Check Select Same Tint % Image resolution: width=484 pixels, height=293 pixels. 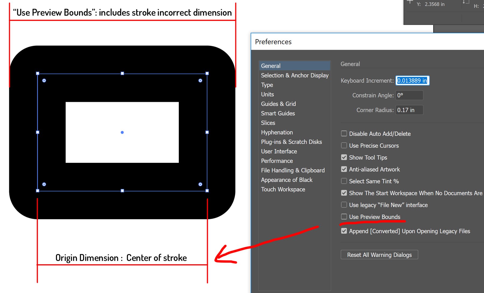(x=344, y=181)
